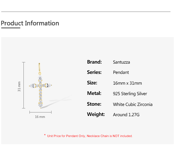Click the gold bail loop atop pendant
The image size is (175, 154).
coord(39,67)
